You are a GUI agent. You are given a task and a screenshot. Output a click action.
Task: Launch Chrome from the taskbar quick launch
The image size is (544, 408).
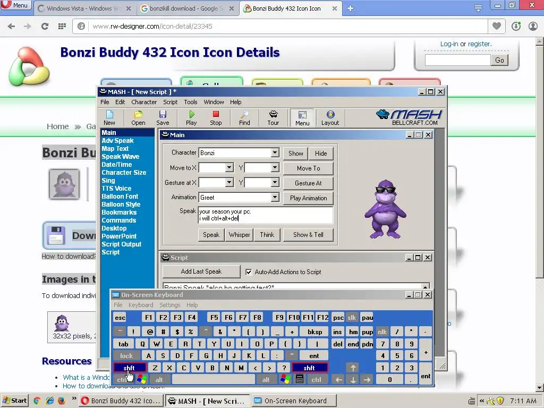[x=37, y=401]
